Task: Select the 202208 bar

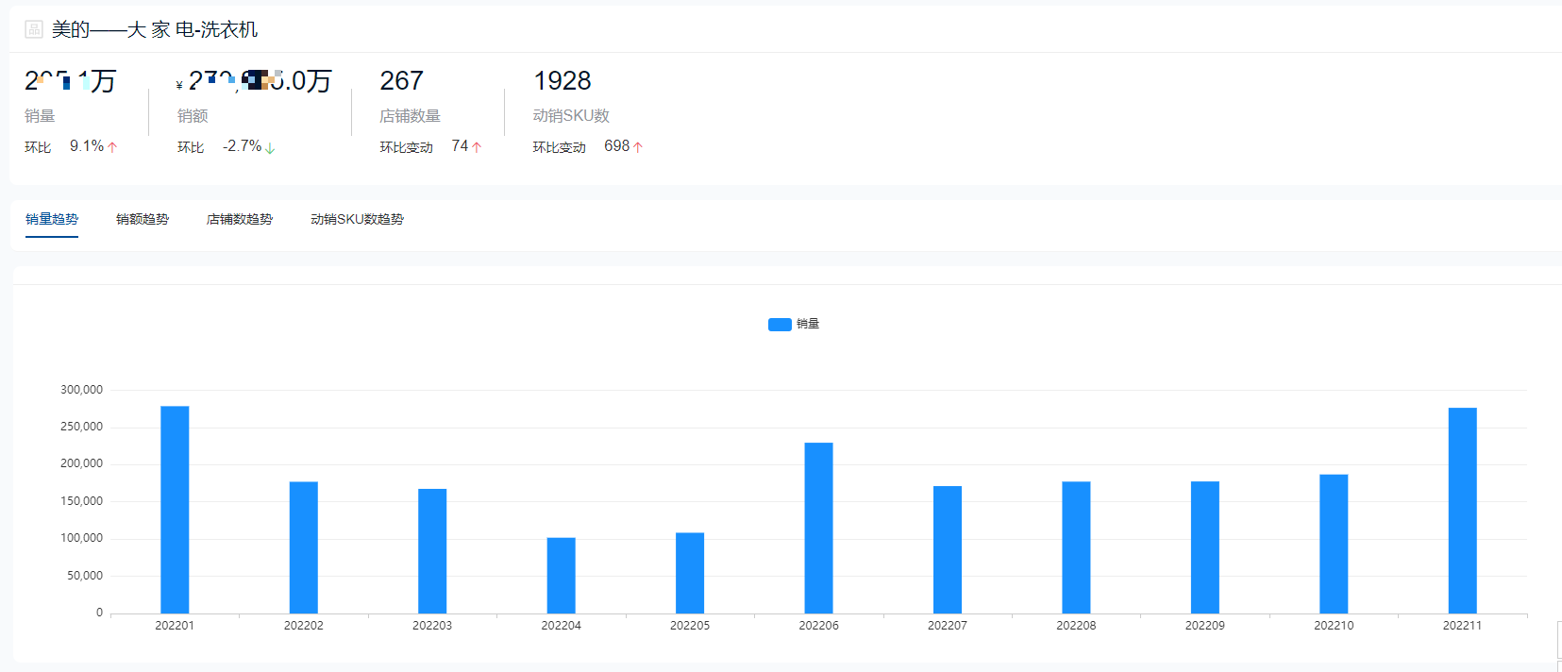Action: (x=1076, y=547)
